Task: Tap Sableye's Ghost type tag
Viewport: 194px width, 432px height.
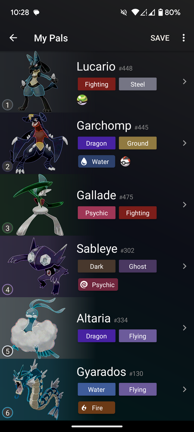Action: tap(138, 267)
